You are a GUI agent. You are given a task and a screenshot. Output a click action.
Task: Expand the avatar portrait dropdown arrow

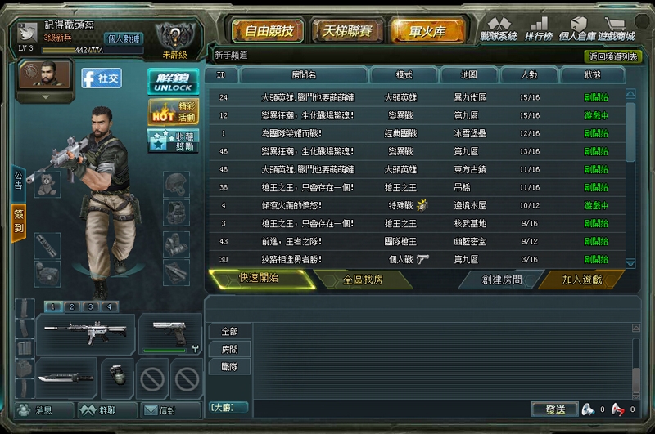pos(46,97)
